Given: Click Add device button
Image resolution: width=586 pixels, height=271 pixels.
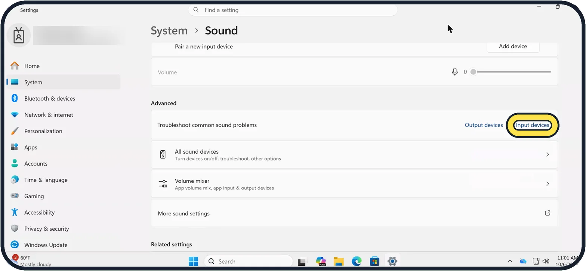Looking at the screenshot, I should click(513, 46).
